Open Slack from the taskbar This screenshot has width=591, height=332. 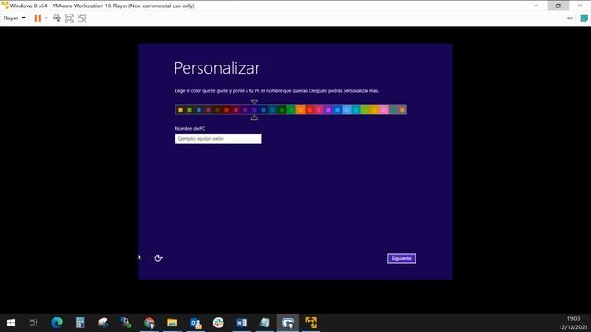pos(218,323)
